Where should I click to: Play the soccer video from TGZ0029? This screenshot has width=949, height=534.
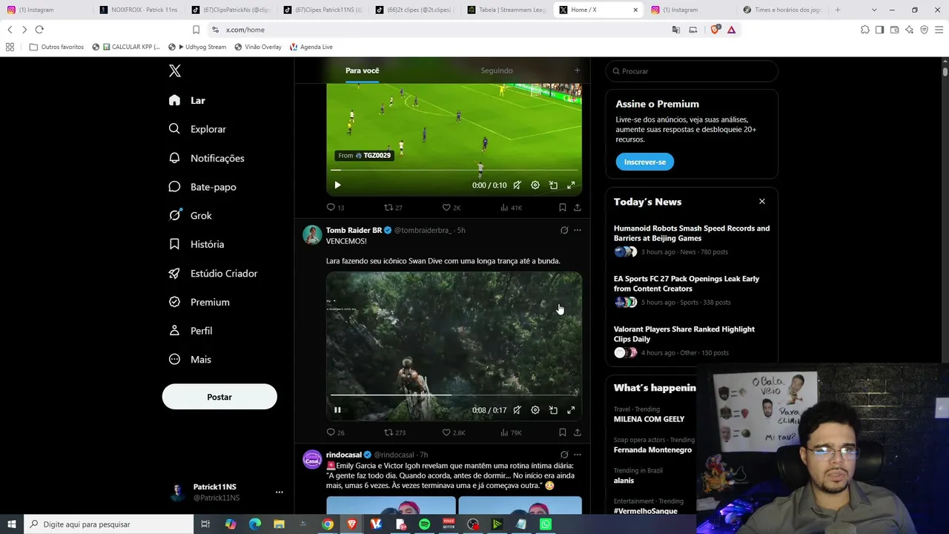point(337,185)
